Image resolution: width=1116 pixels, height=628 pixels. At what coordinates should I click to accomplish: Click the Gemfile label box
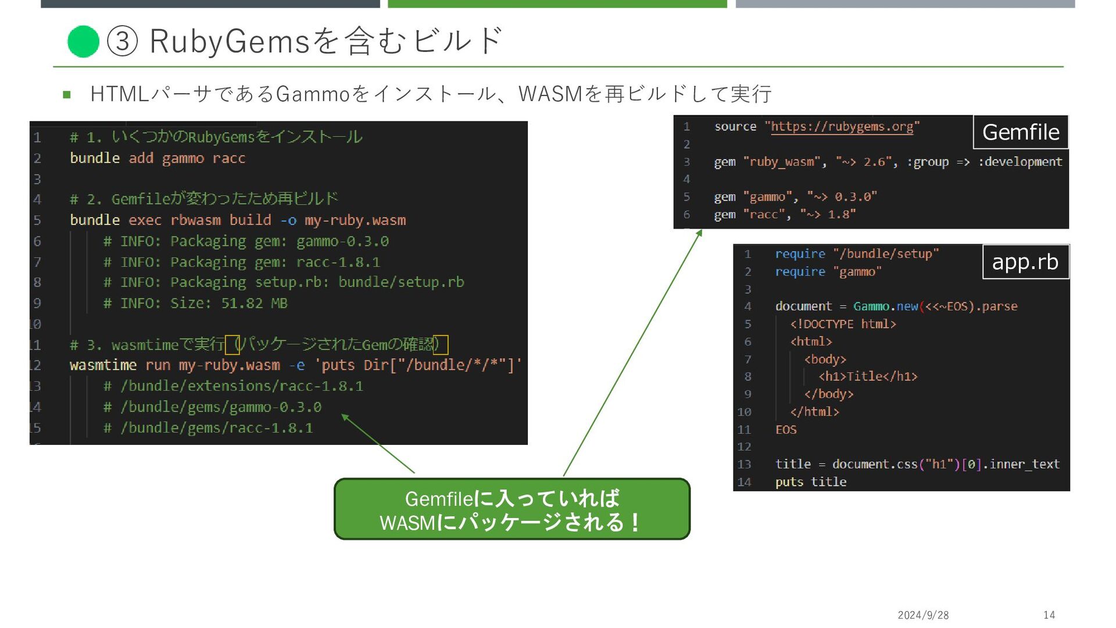pos(1020,133)
